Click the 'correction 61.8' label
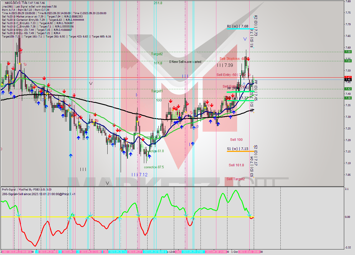 tap(154, 151)
